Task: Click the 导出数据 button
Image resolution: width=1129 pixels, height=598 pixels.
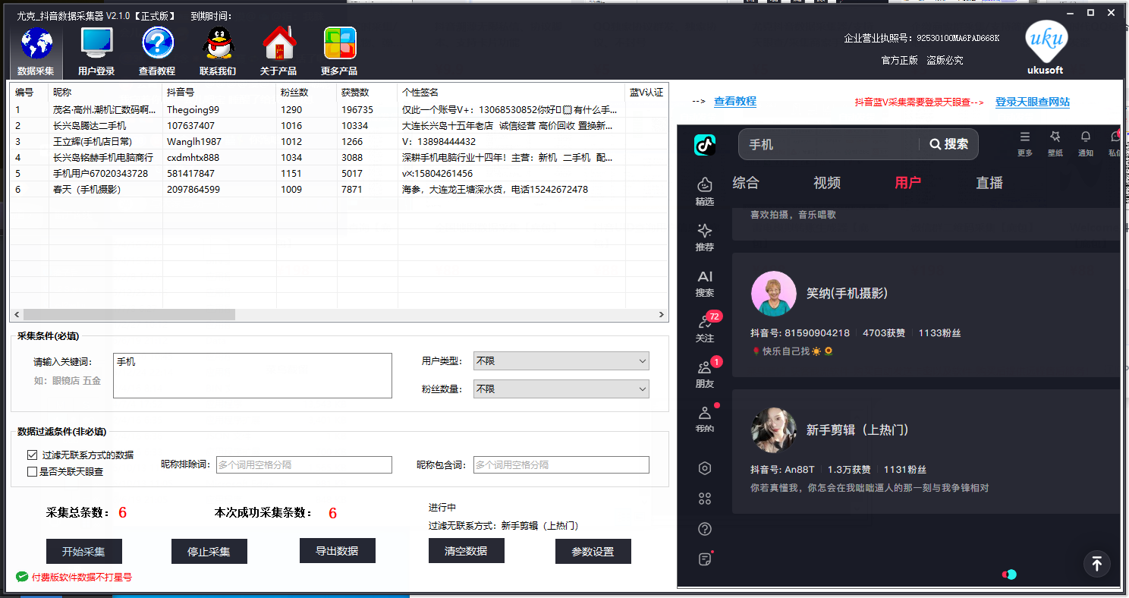Action: [x=337, y=551]
